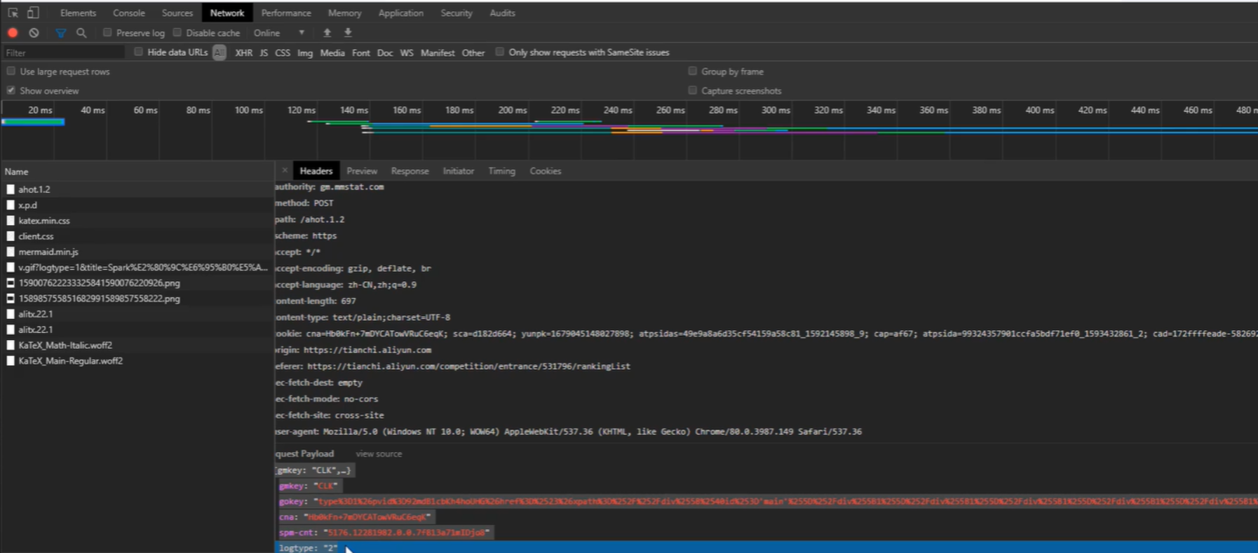Select the x.p.d request
This screenshot has height=553, width=1258.
[137, 205]
